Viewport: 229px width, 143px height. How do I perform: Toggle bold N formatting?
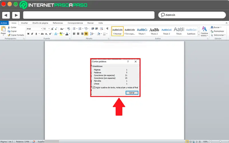click(x=28, y=34)
